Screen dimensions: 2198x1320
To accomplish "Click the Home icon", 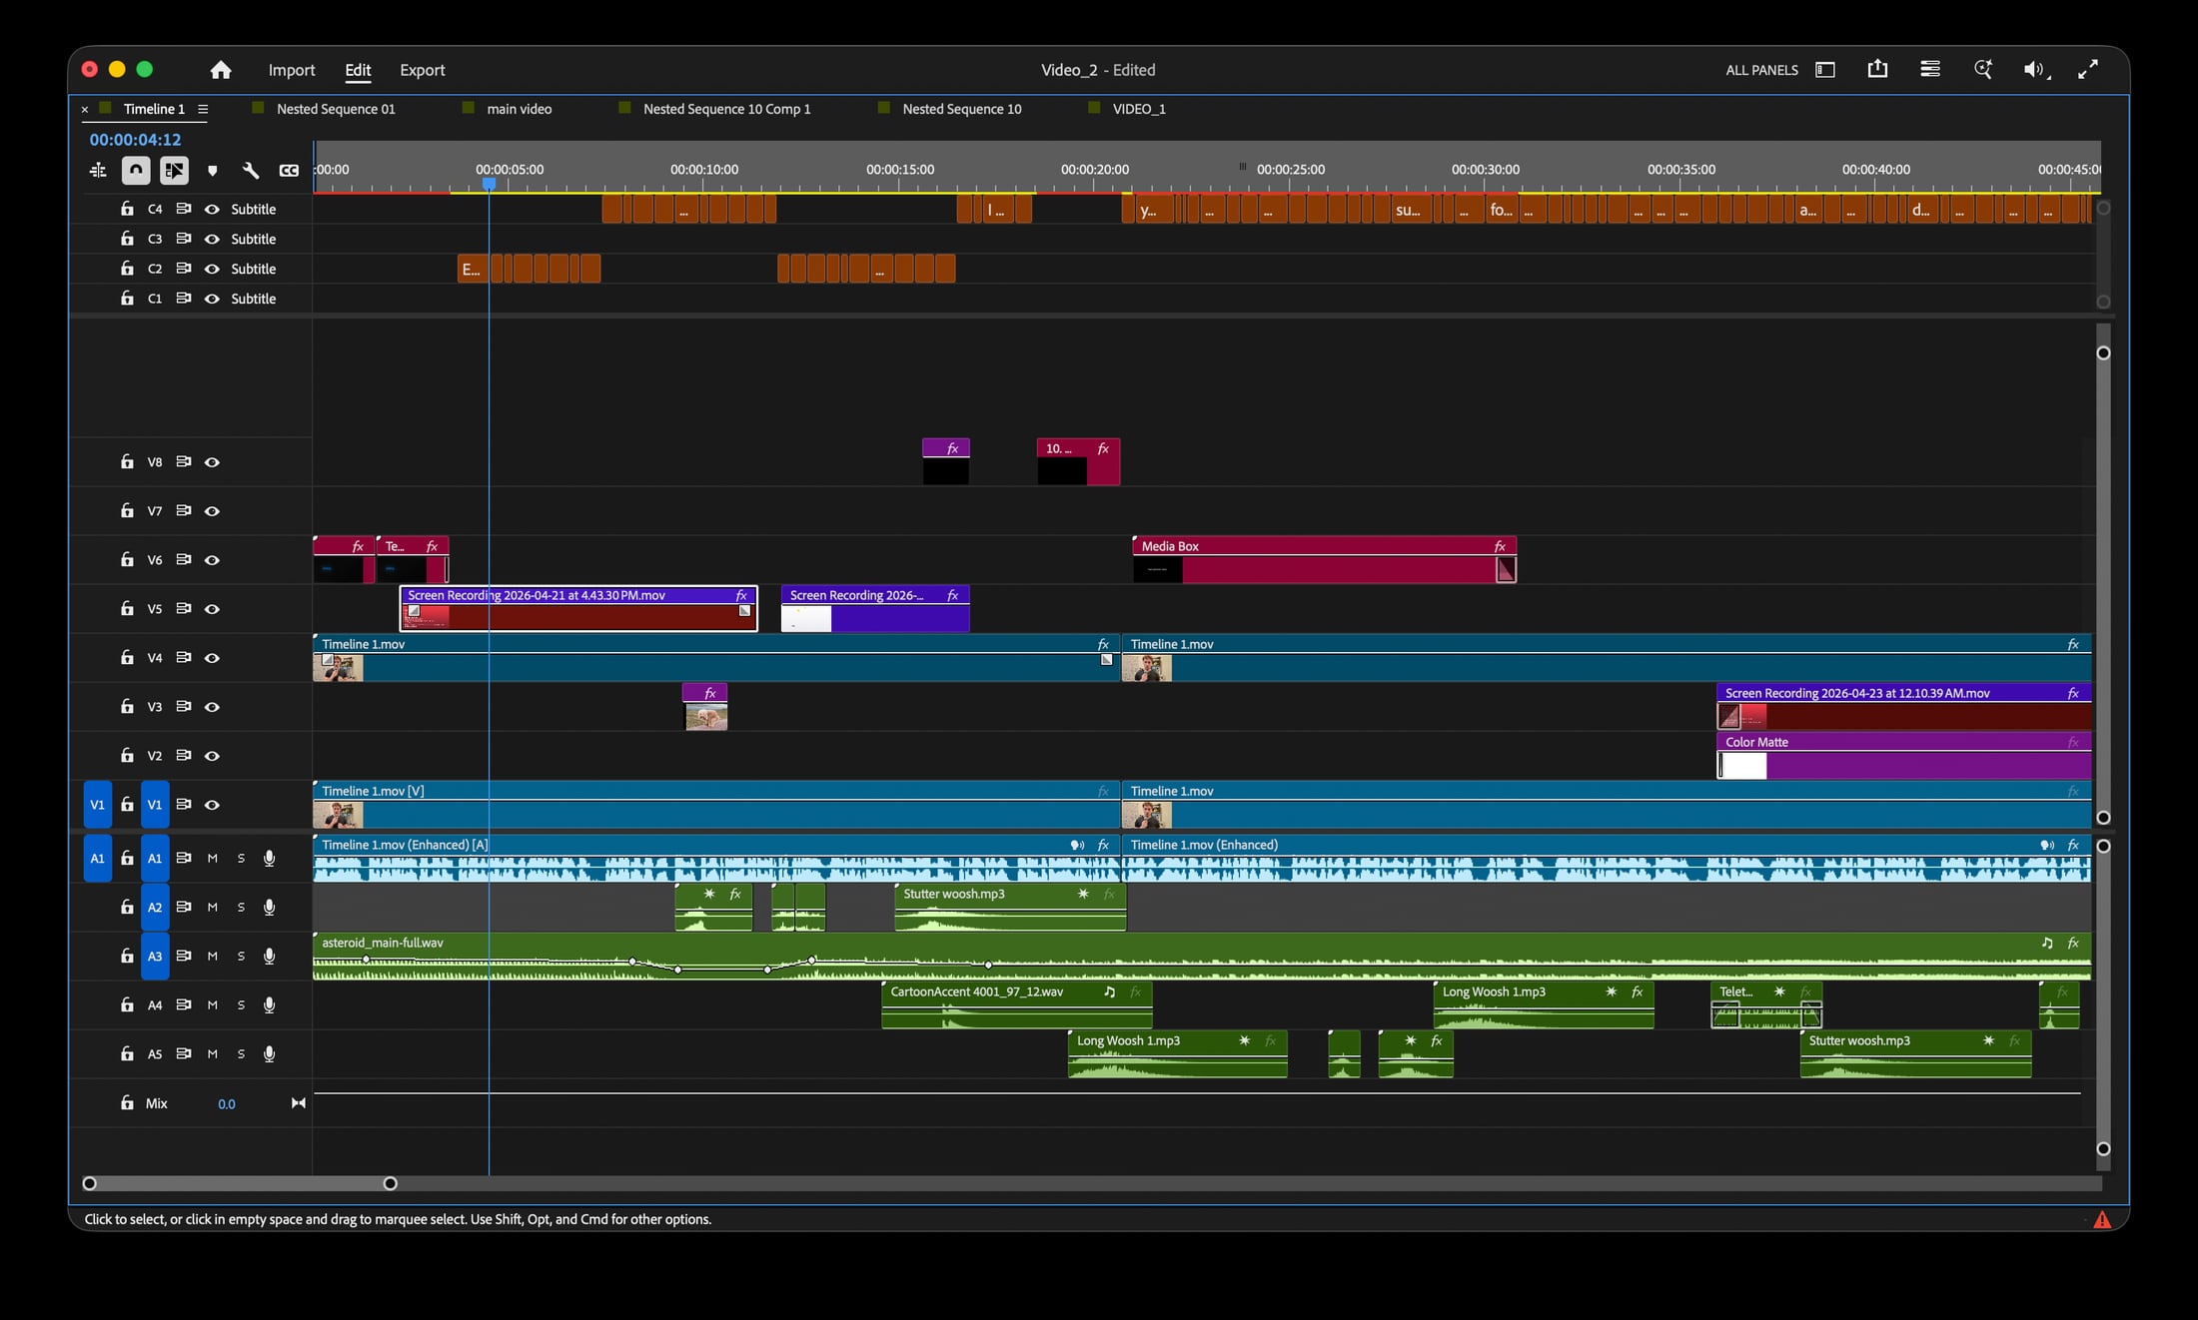I will [x=221, y=70].
